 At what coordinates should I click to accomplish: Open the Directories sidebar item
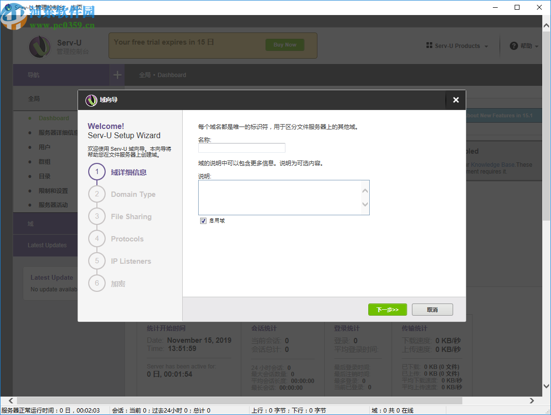pyautogui.click(x=44, y=176)
